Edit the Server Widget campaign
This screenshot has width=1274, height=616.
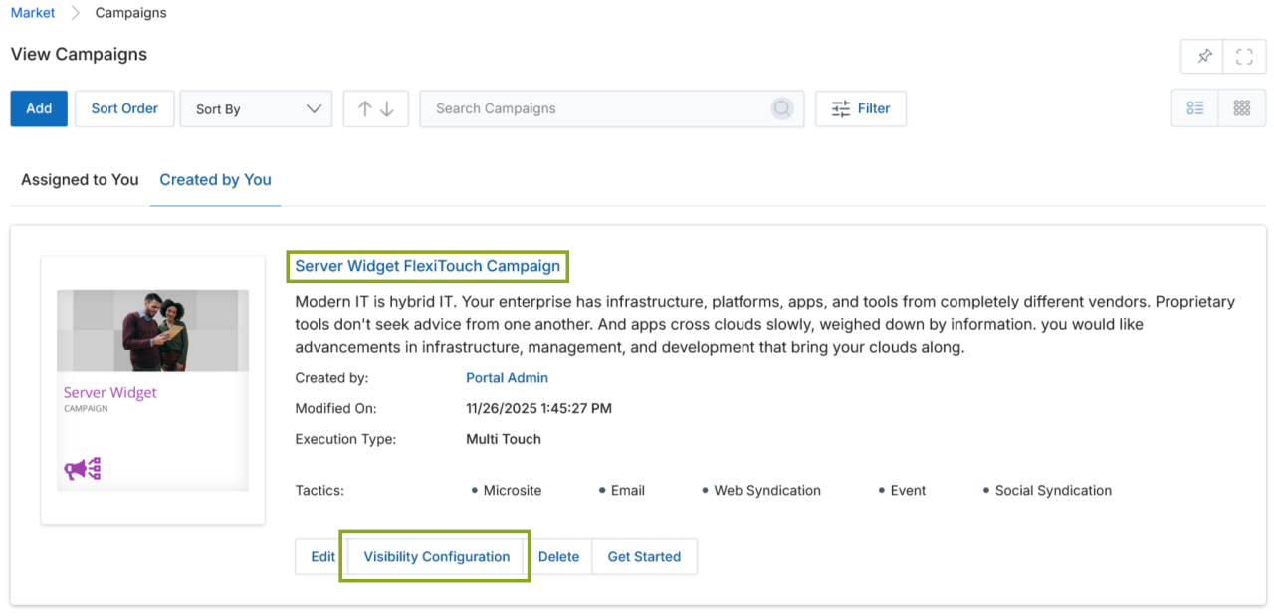322,557
